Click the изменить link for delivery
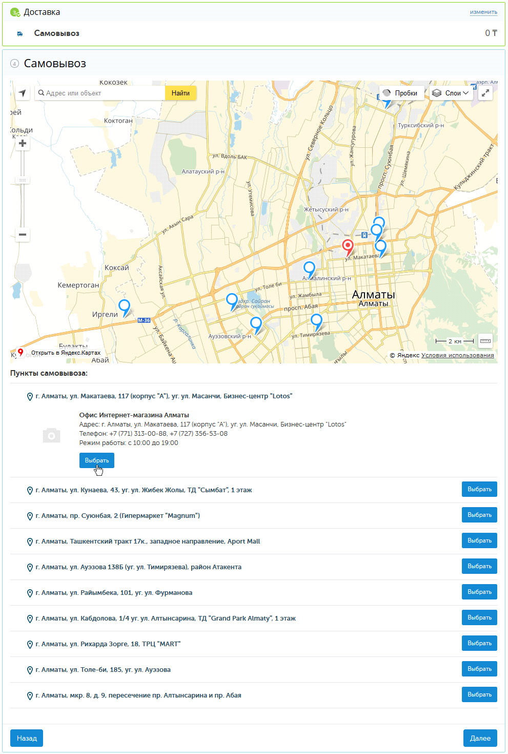 [483, 12]
